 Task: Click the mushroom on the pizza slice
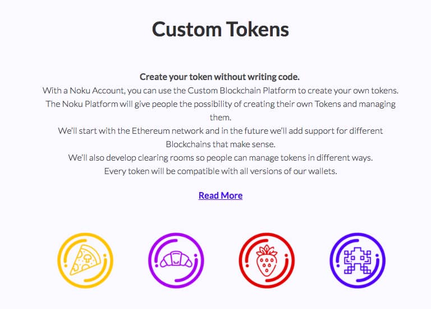[x=88, y=257]
